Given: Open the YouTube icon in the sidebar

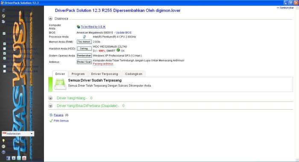Looking at the screenshot, I should (24, 158).
